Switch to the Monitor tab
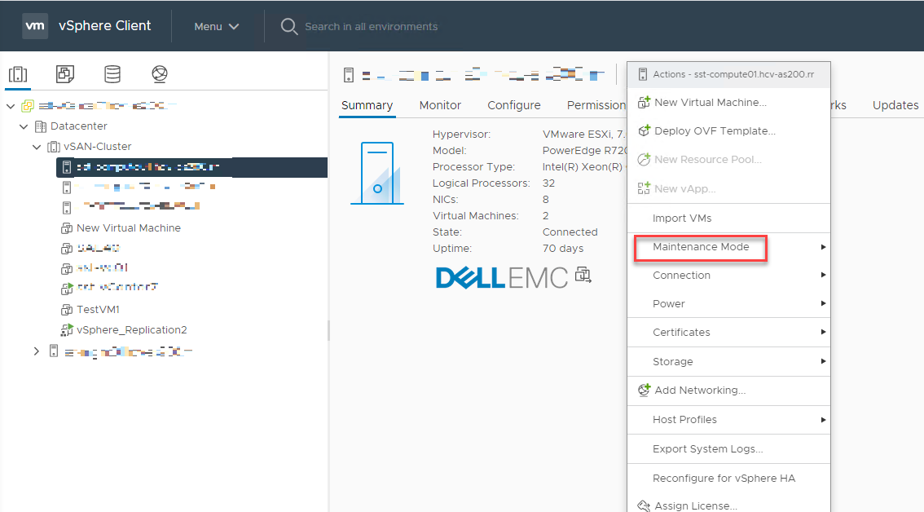 tap(440, 105)
